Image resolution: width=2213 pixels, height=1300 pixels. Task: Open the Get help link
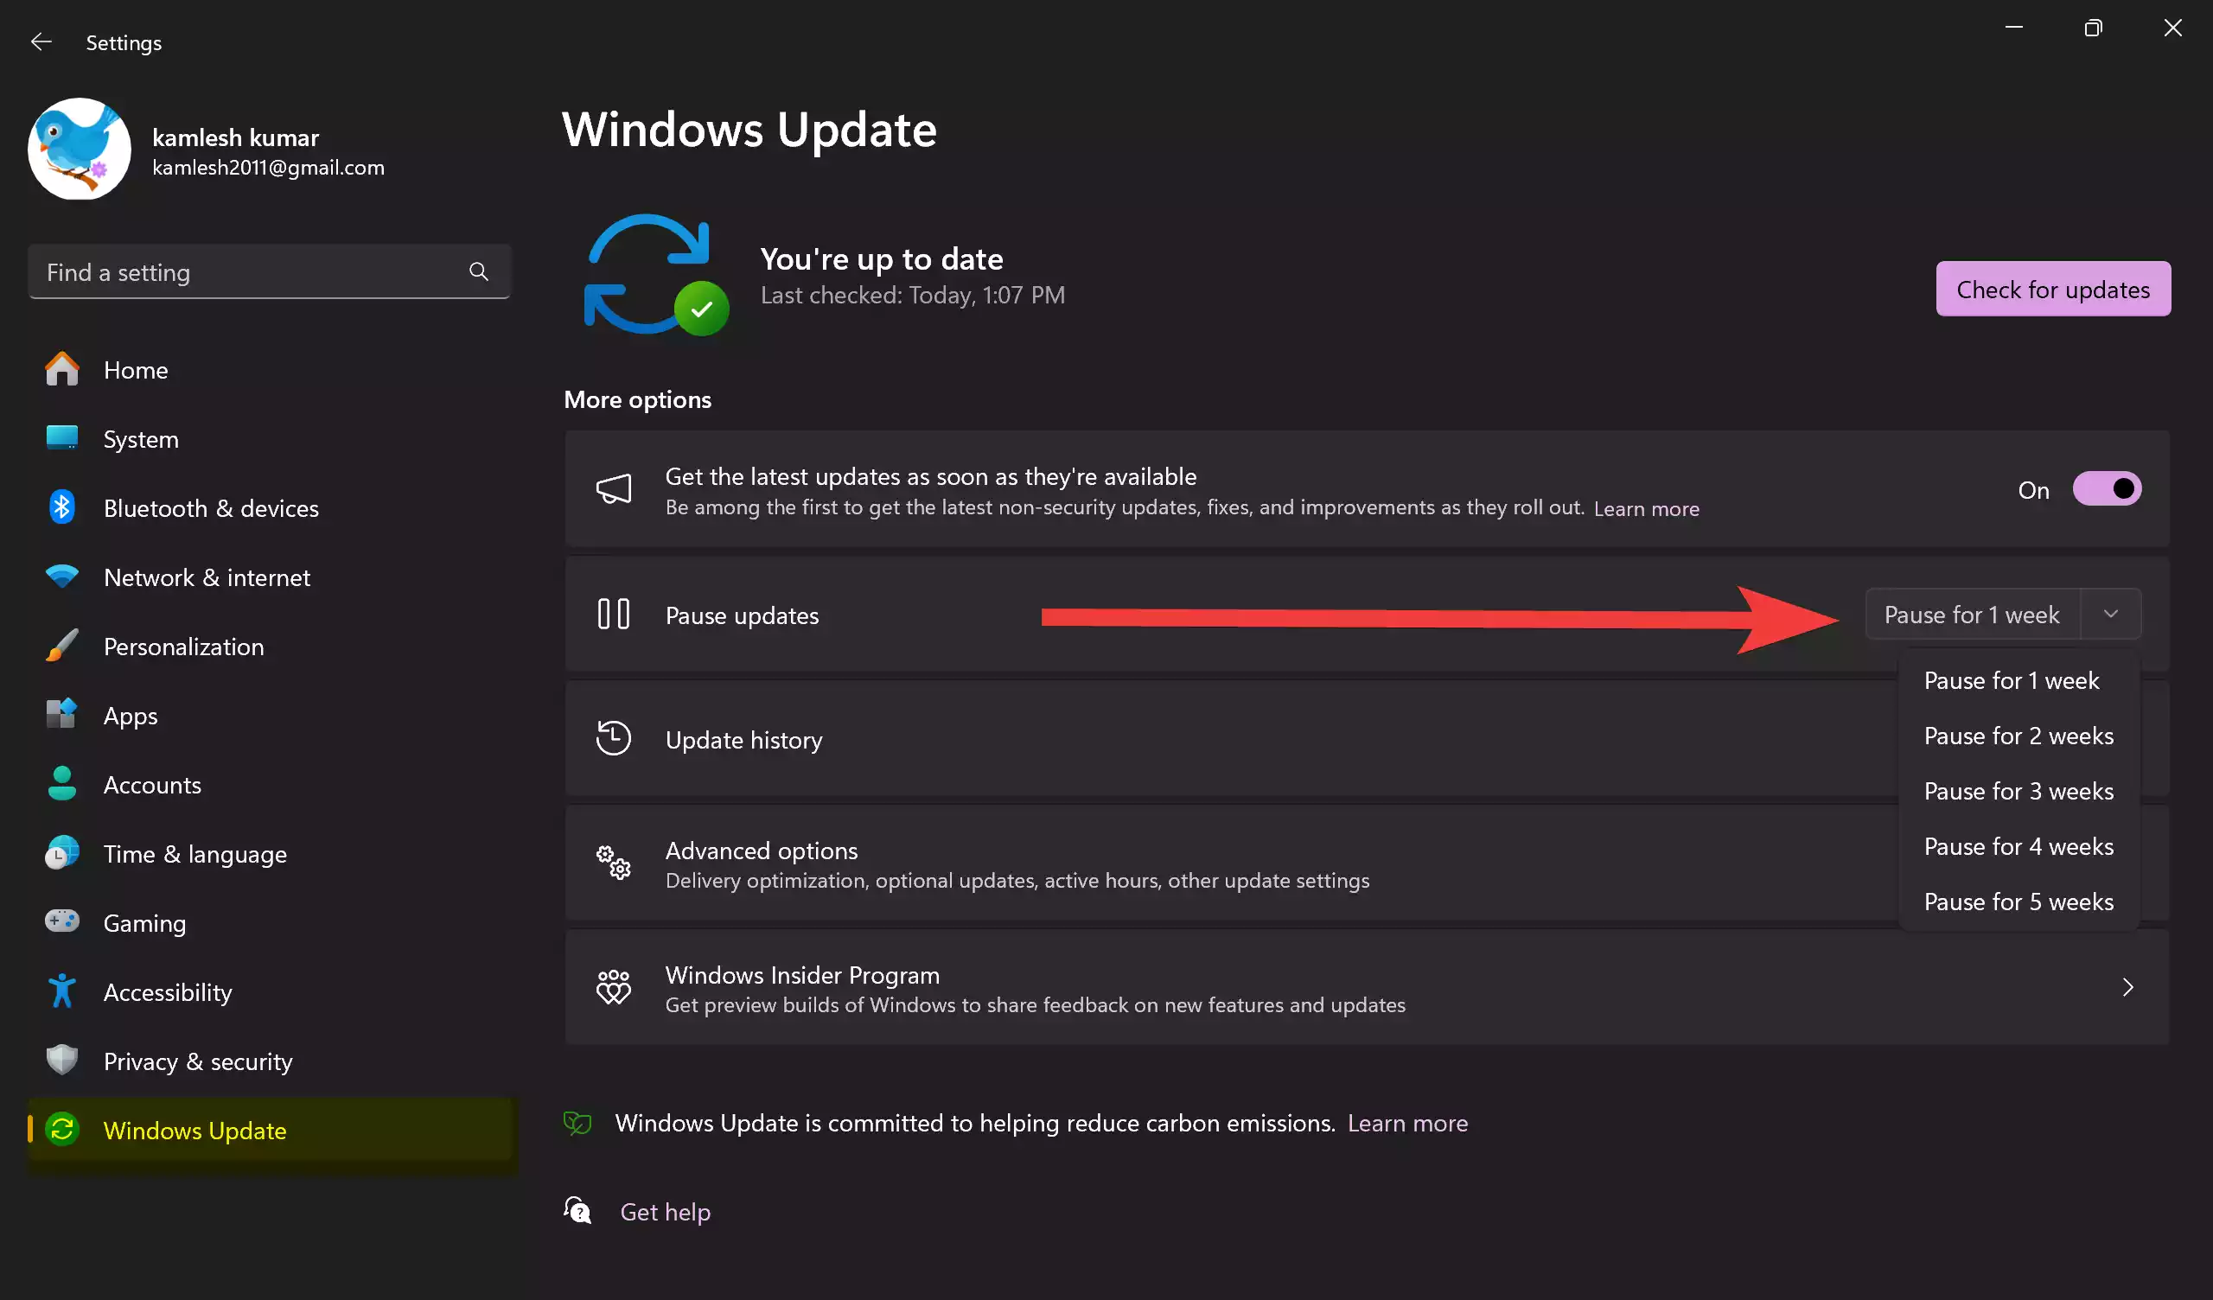coord(665,1212)
